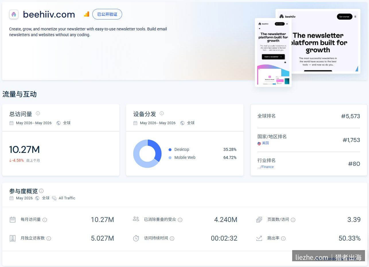Click the calendar icon in 参与度概览 header
The height and width of the screenshot is (267, 369).
pyautogui.click(x=11, y=198)
